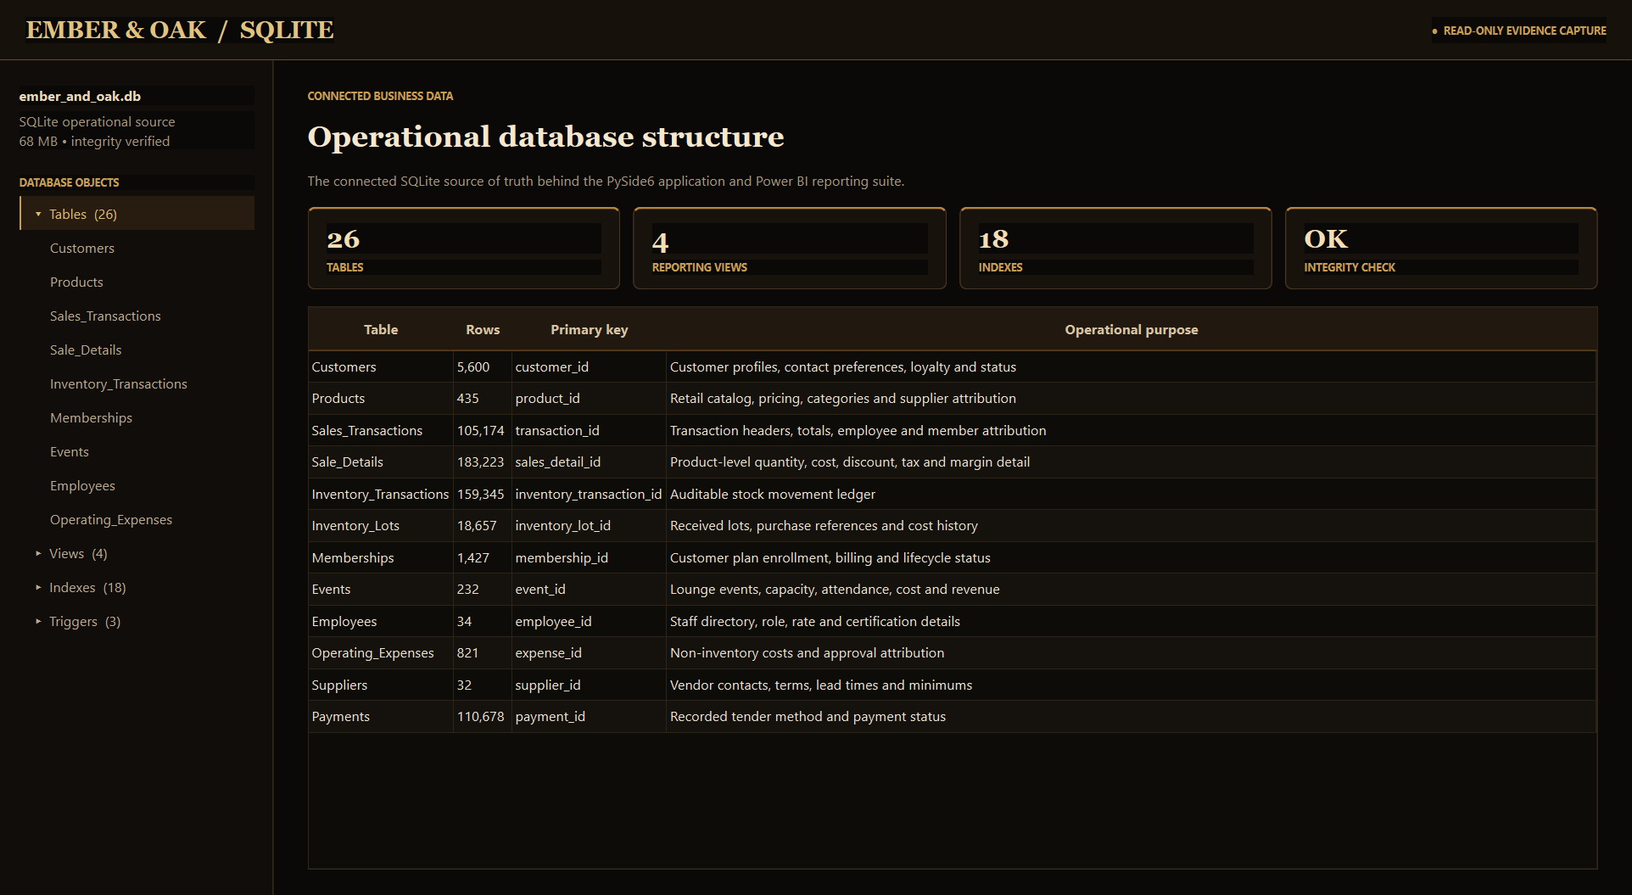Select Products in the sidebar tree
This screenshot has width=1632, height=895.
[76, 282]
